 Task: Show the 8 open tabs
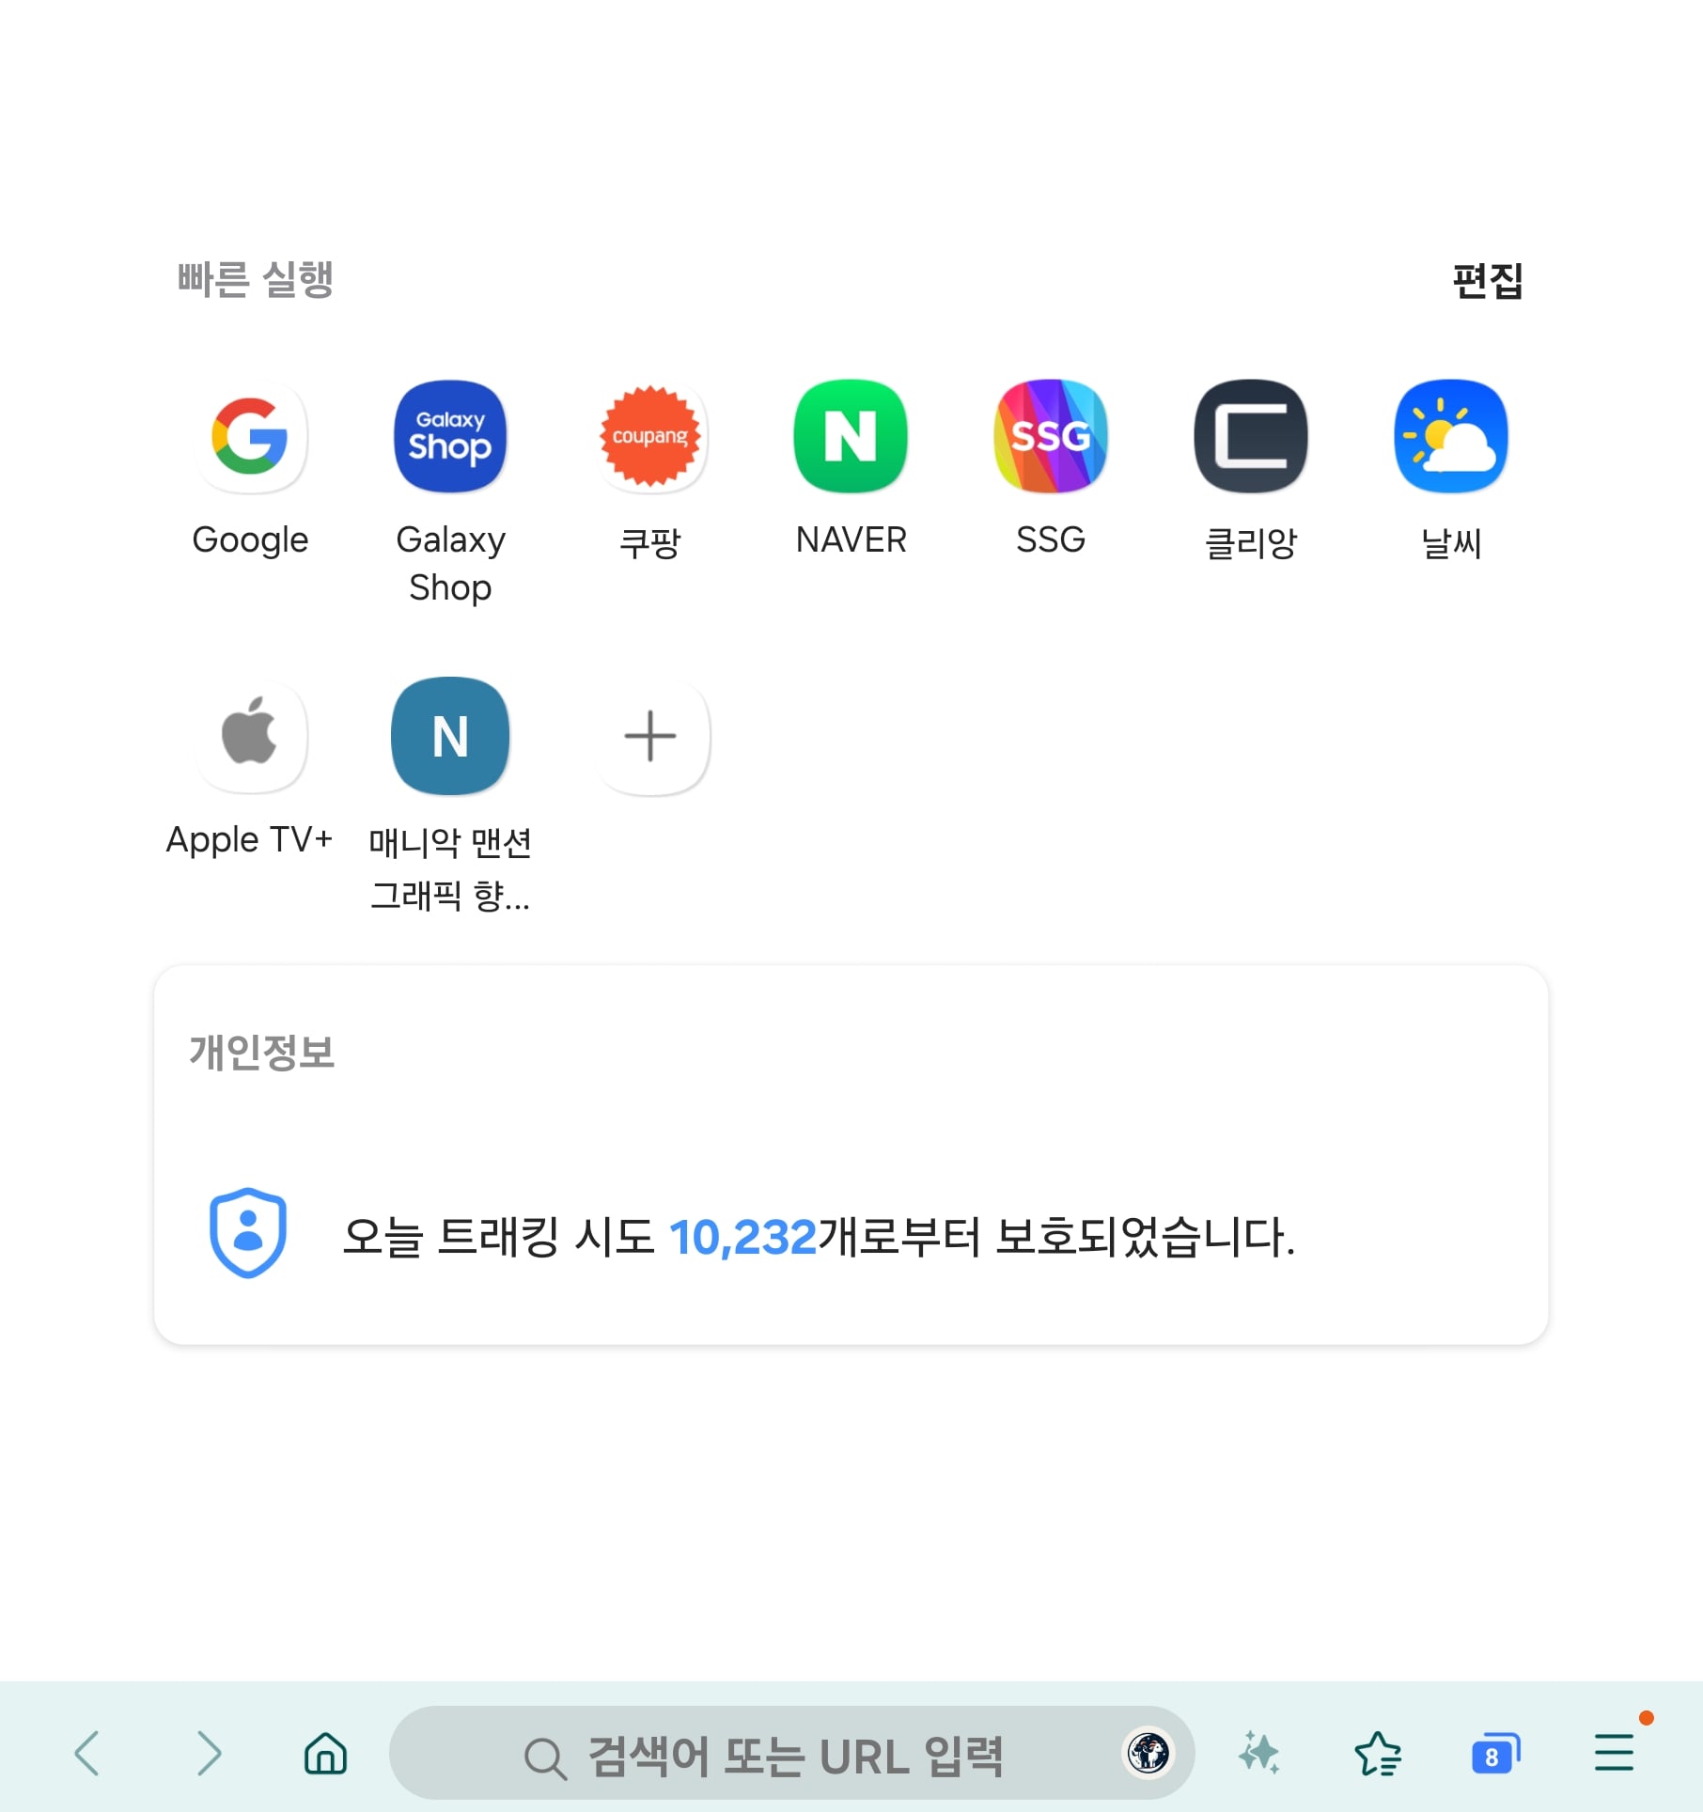(x=1494, y=1754)
